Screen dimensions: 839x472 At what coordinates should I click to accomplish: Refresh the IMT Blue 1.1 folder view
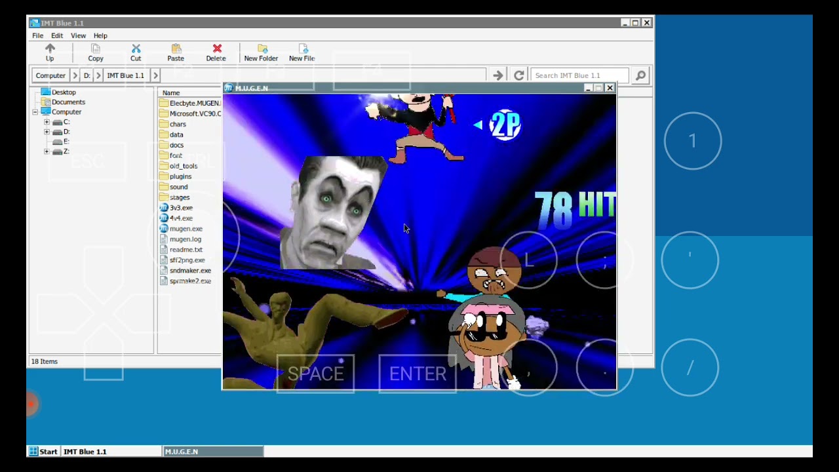(518, 75)
